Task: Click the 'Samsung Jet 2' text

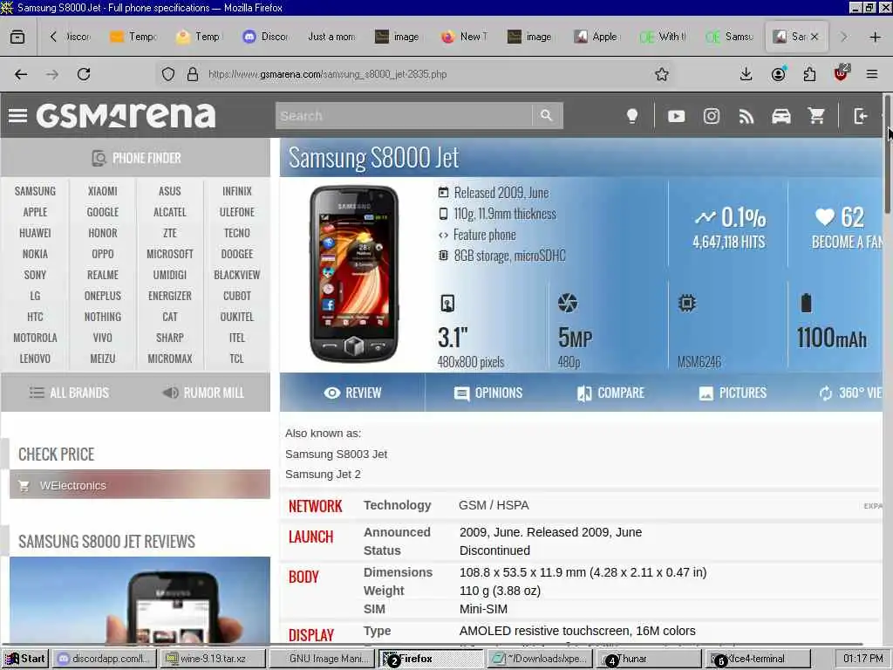Action: pyautogui.click(x=323, y=474)
